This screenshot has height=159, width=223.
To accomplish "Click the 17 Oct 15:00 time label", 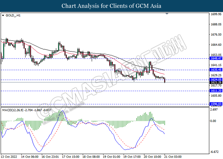I will (x=71, y=157).
